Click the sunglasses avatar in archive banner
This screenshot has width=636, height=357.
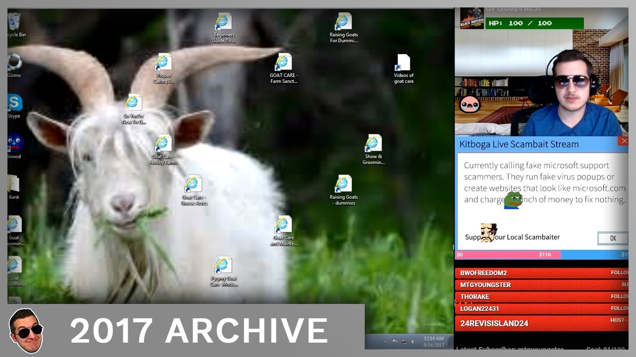click(x=26, y=331)
